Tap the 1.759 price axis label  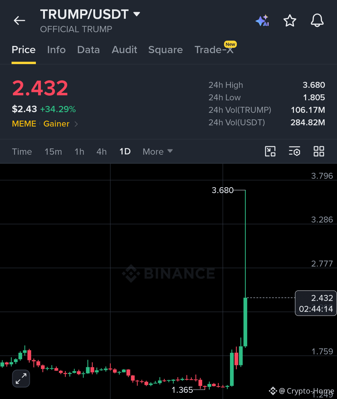pyautogui.click(x=322, y=352)
